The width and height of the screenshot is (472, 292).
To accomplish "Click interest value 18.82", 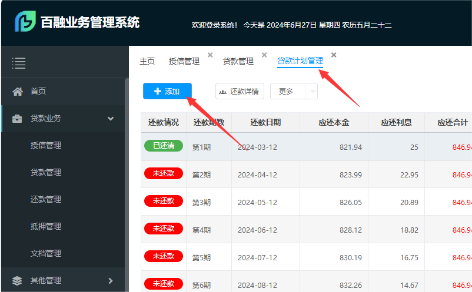I will 409,230.
